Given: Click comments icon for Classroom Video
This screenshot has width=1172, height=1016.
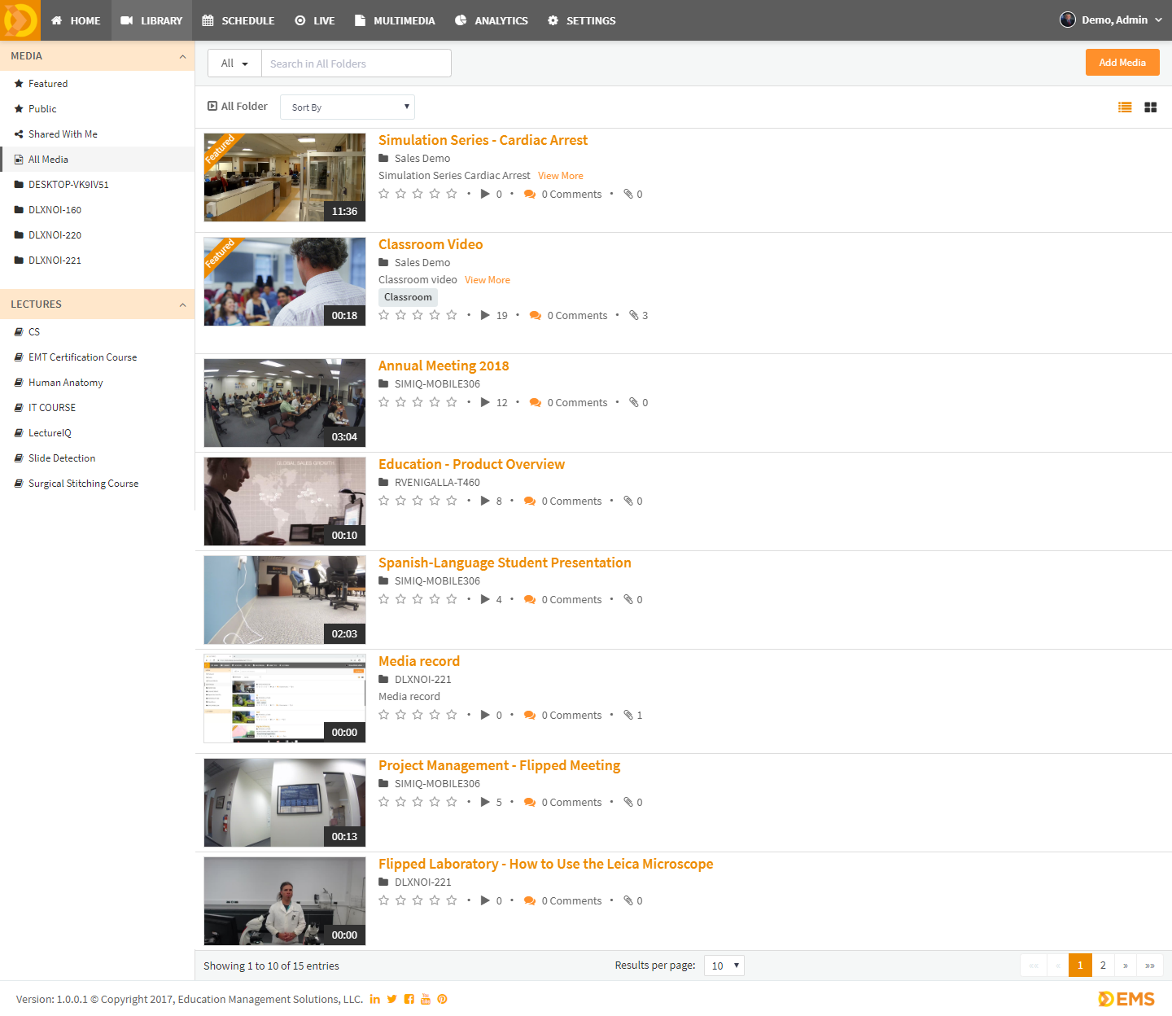Looking at the screenshot, I should click(x=535, y=316).
